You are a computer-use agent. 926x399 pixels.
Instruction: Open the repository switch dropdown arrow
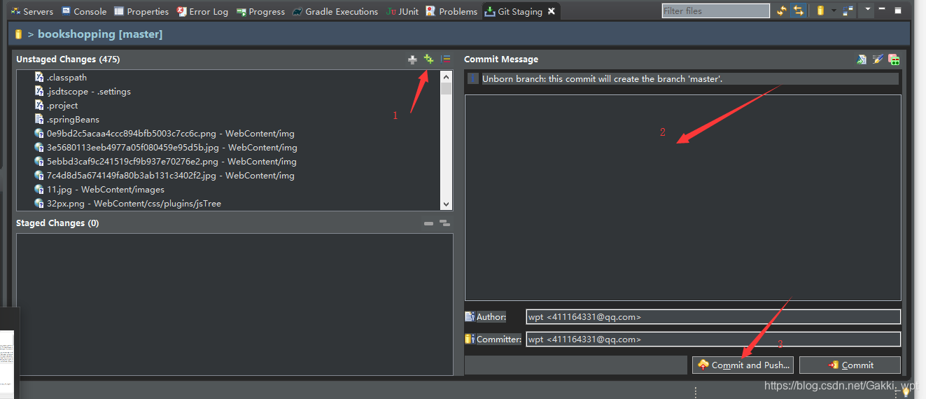834,10
